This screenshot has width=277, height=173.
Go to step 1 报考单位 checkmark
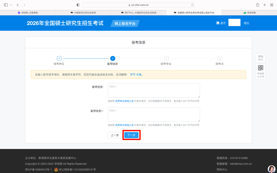59,58
